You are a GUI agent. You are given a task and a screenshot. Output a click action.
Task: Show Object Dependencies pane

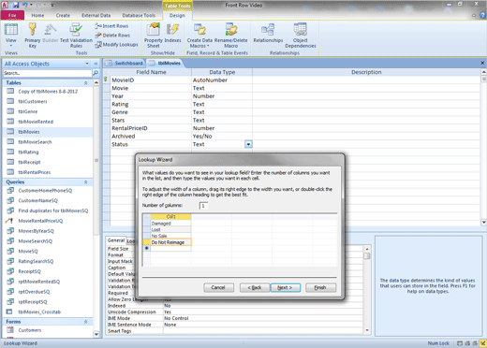tap(301, 36)
